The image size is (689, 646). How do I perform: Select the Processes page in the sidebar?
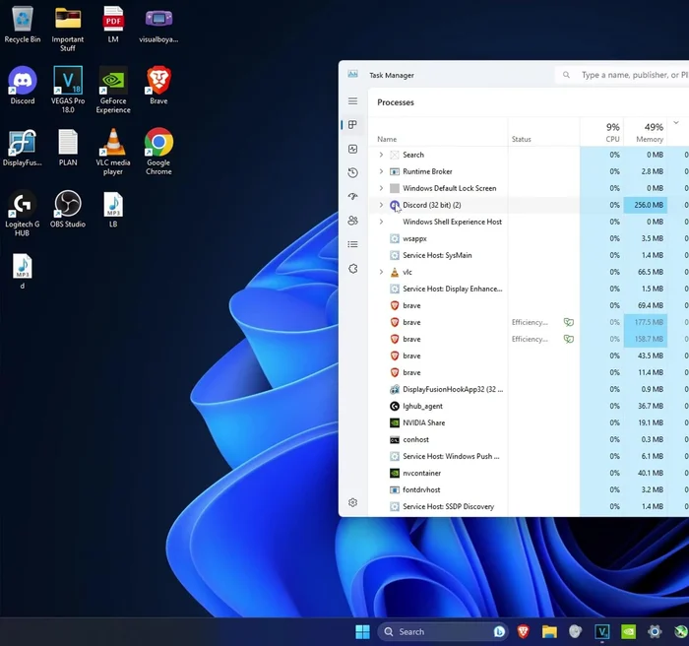coord(353,125)
